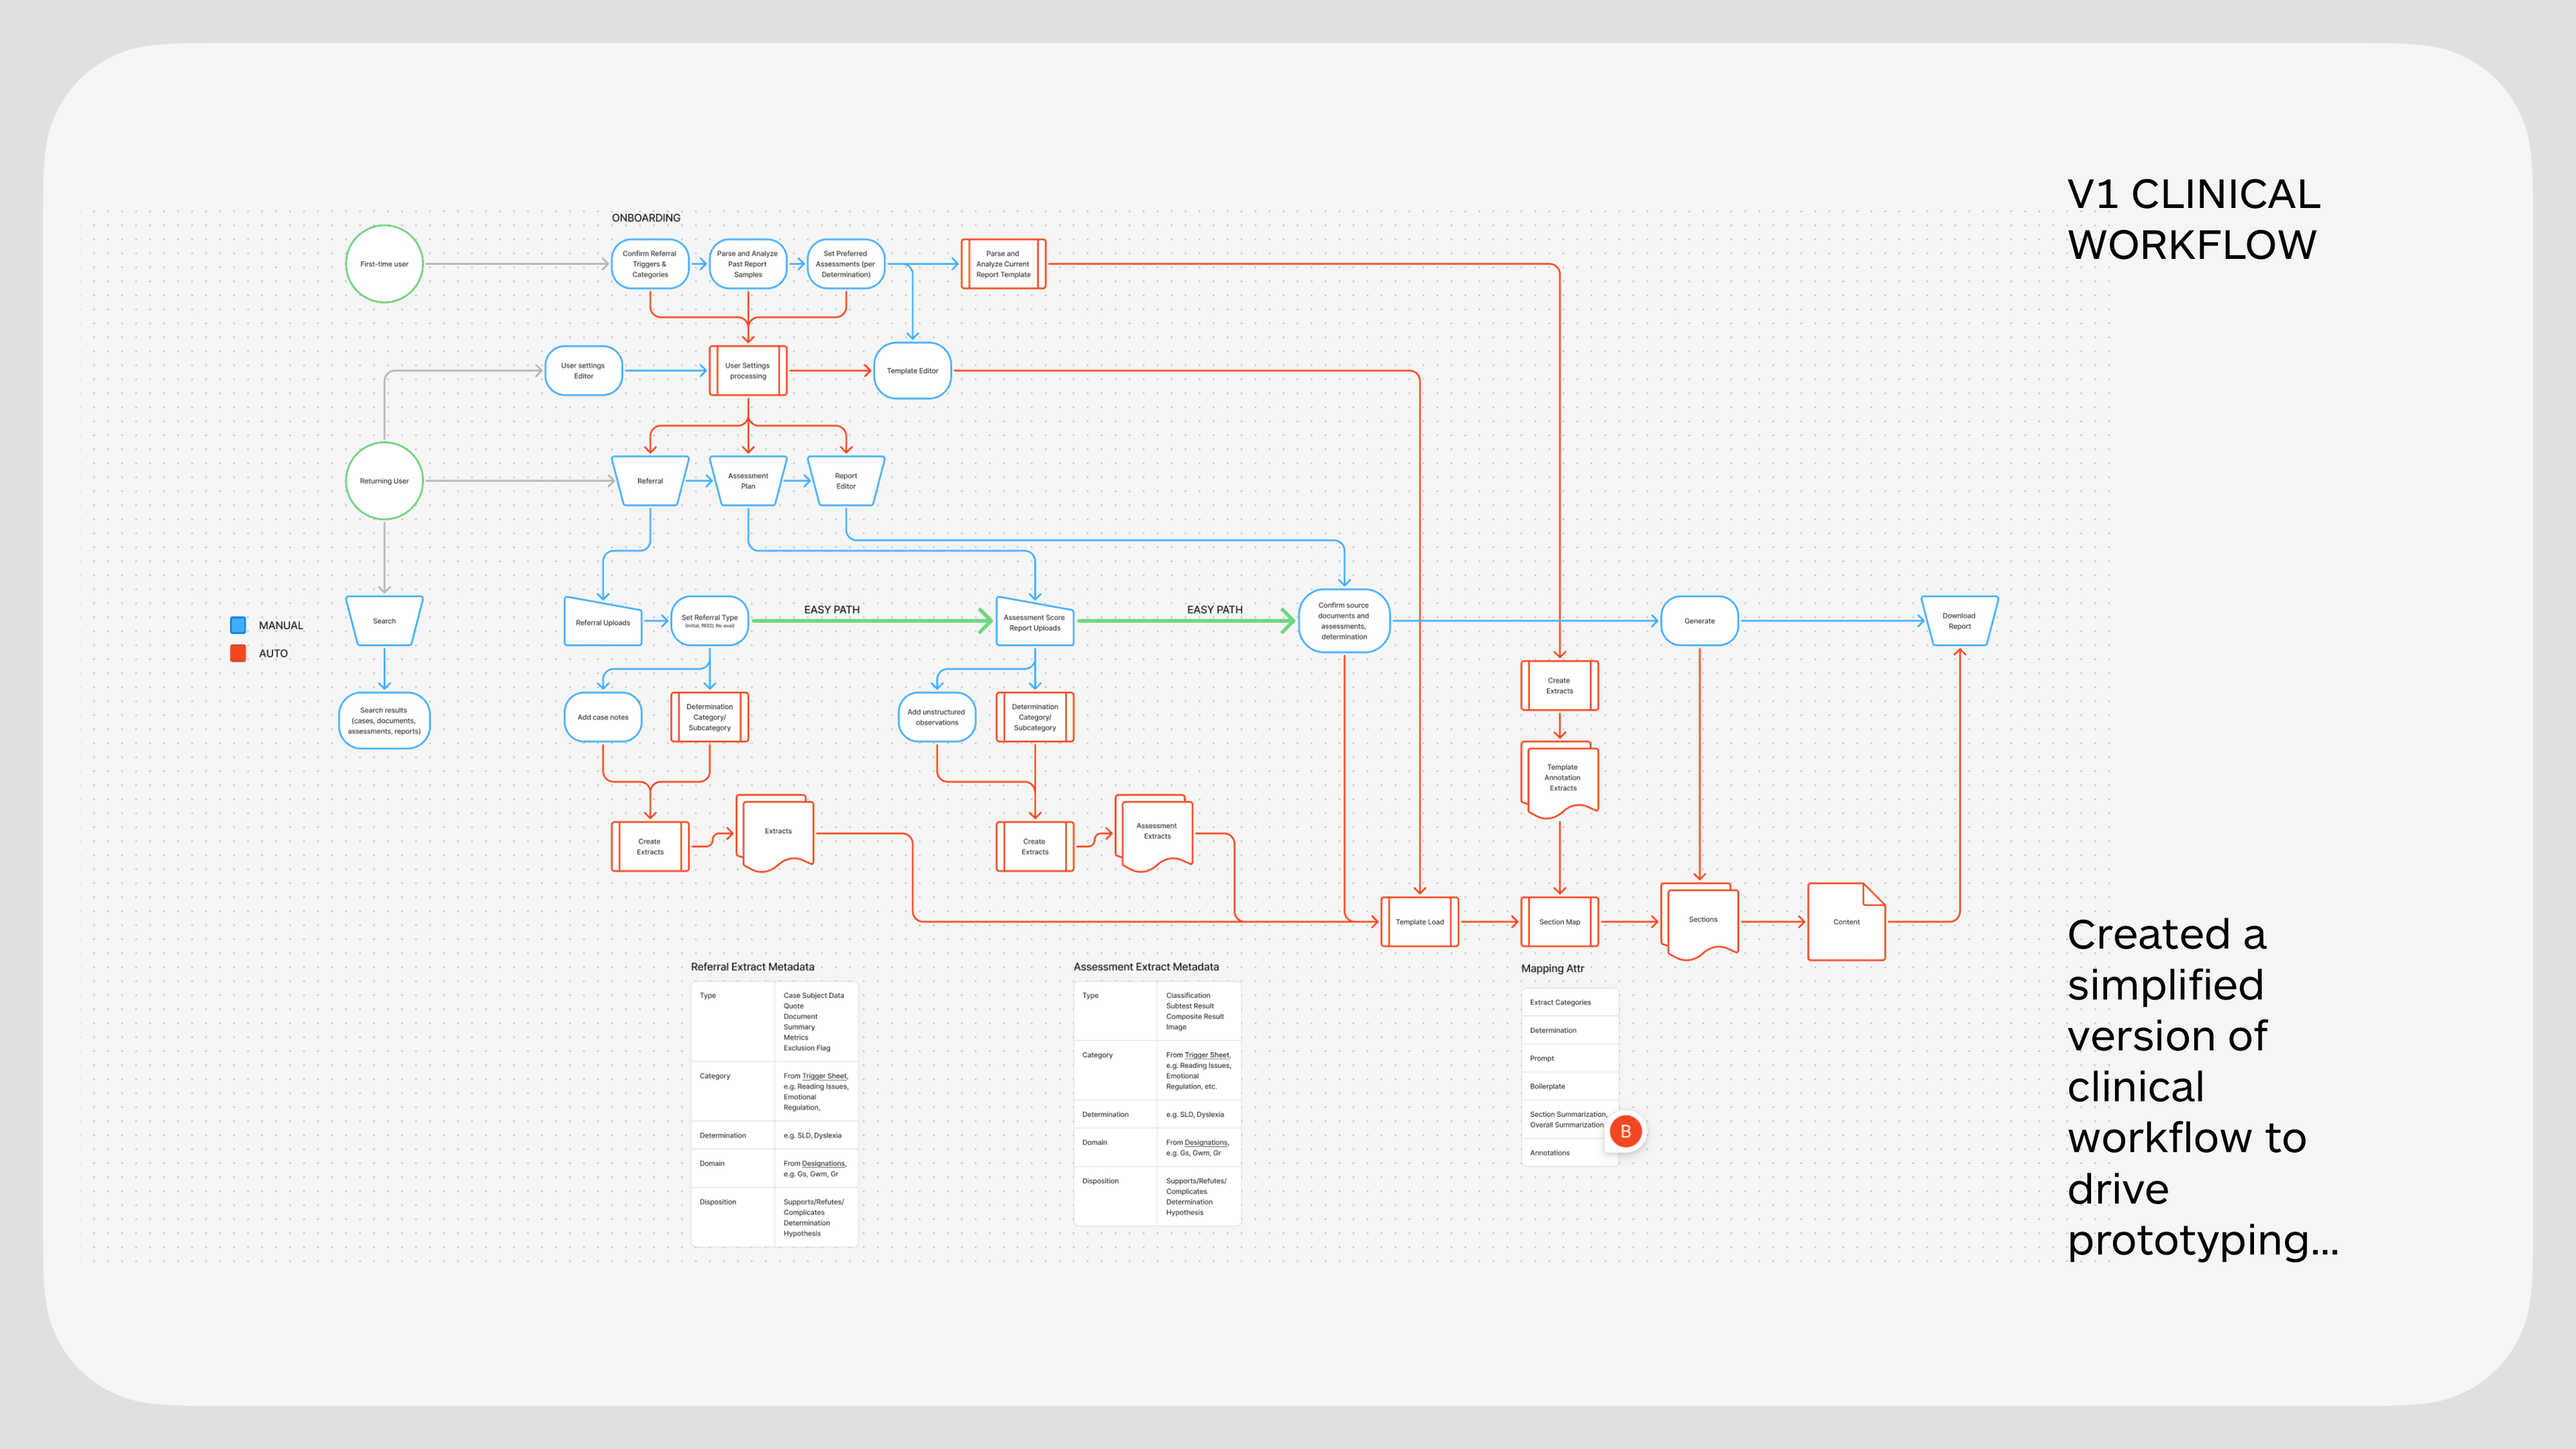Select the Determination Category/Subcategory node

(710, 717)
